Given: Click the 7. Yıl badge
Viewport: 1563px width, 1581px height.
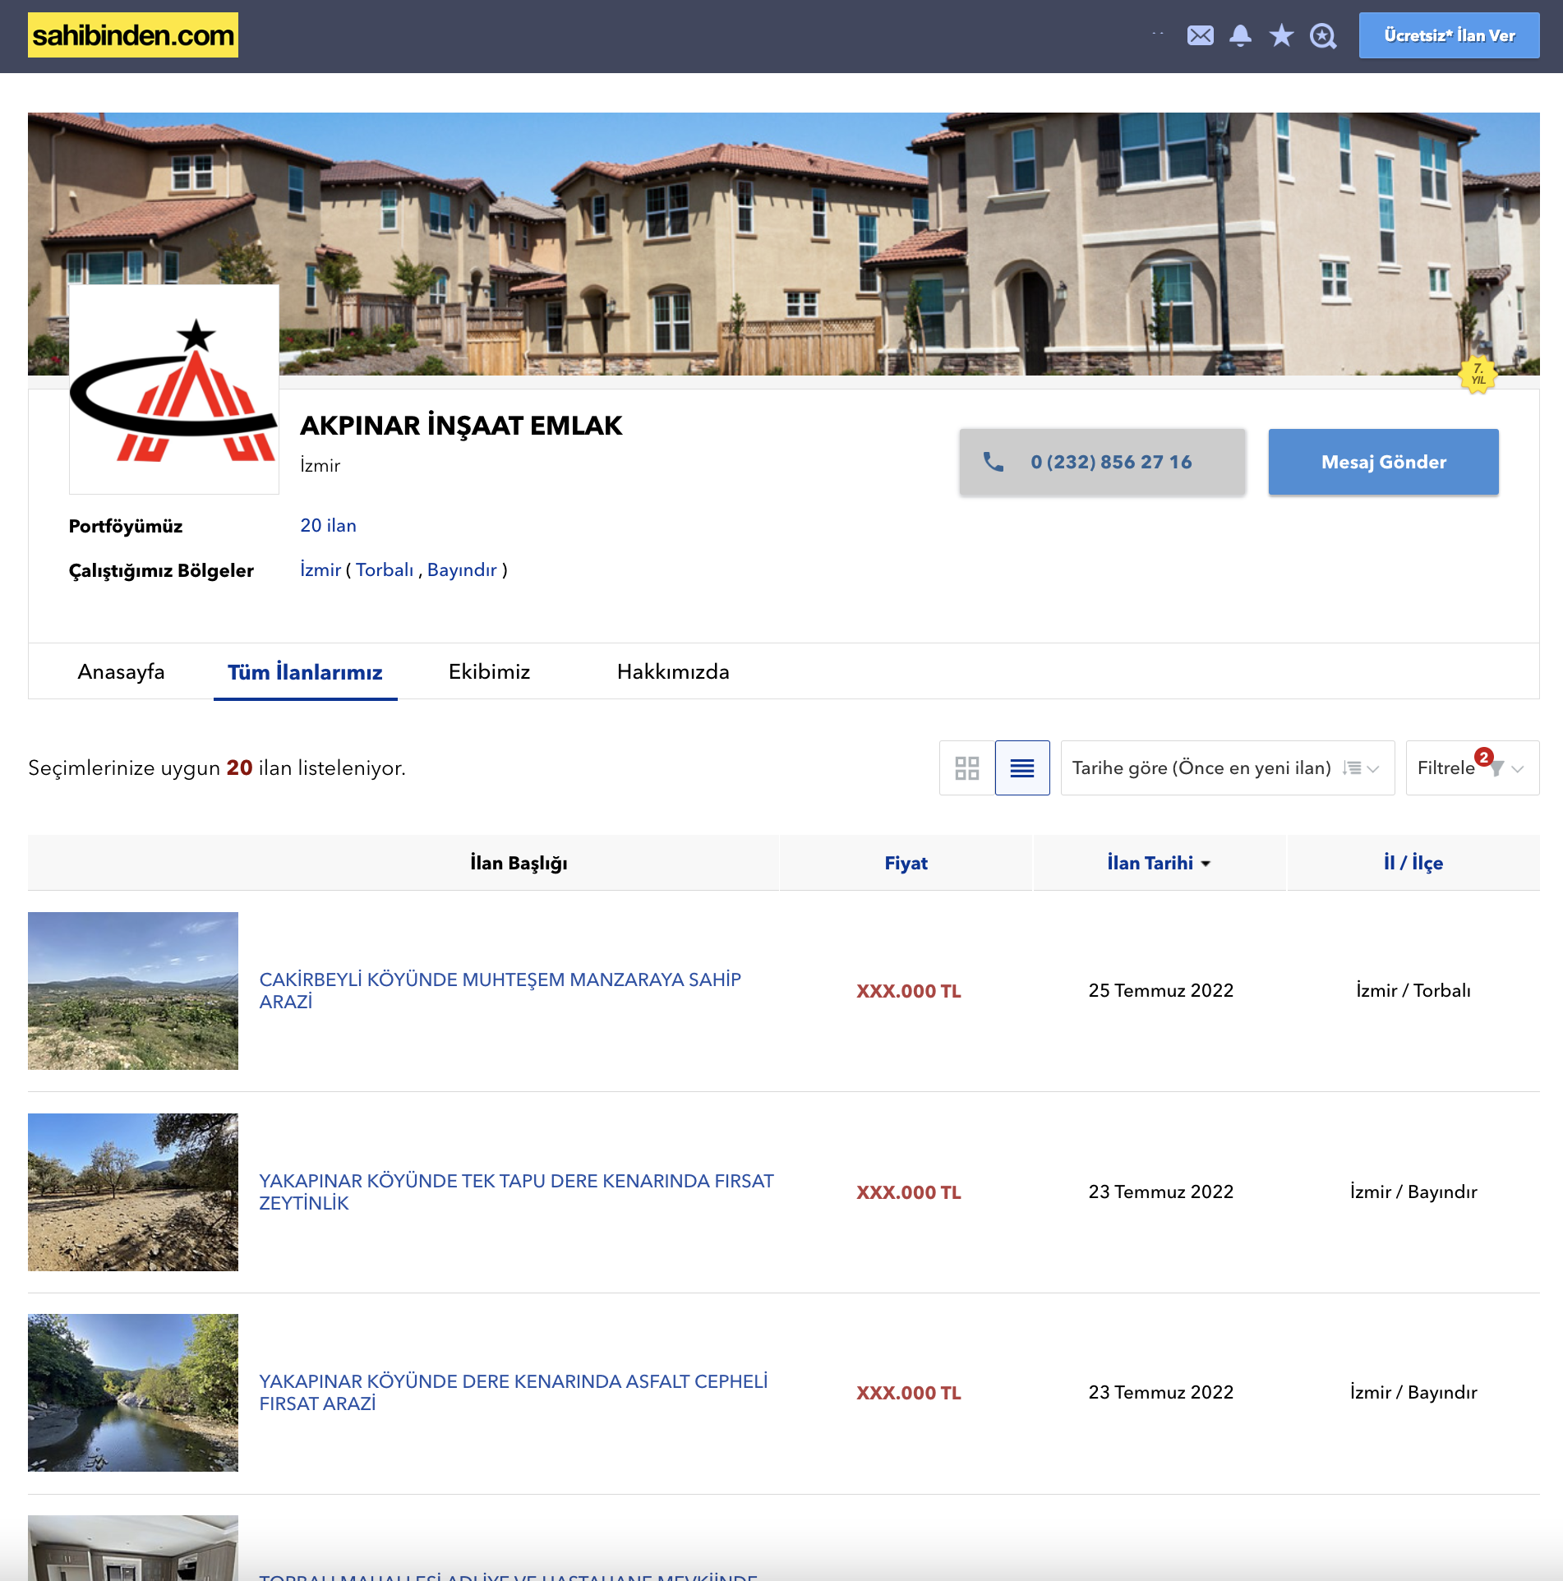Looking at the screenshot, I should point(1478,375).
